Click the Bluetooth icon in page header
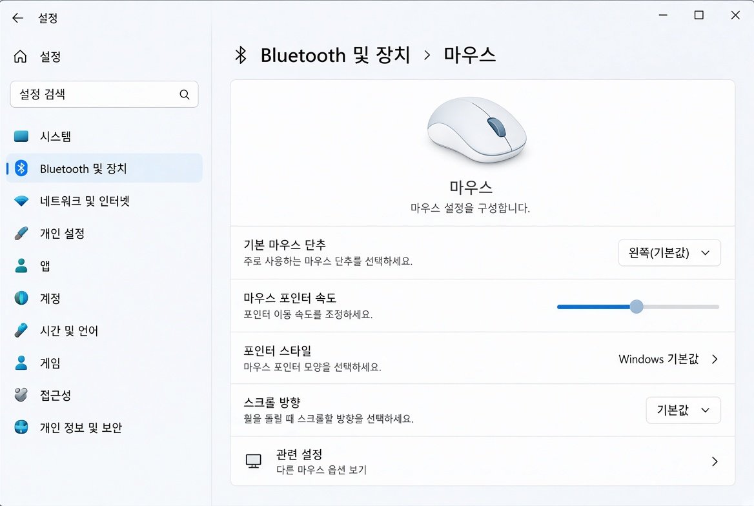Viewport: 754px width, 506px height. [241, 55]
